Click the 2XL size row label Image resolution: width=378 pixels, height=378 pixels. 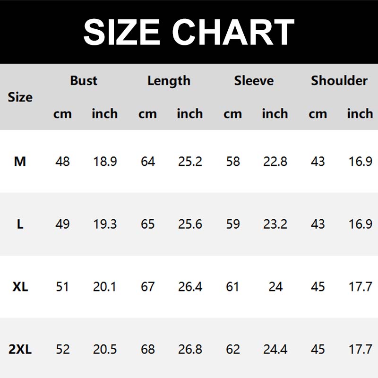click(x=20, y=350)
